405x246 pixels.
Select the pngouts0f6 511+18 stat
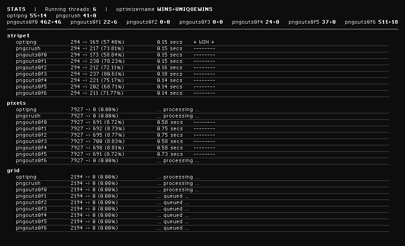point(371,22)
